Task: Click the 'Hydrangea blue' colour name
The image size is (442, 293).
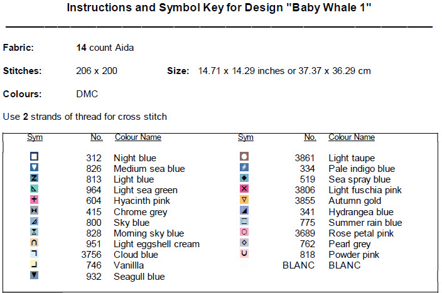Action: coord(361,212)
